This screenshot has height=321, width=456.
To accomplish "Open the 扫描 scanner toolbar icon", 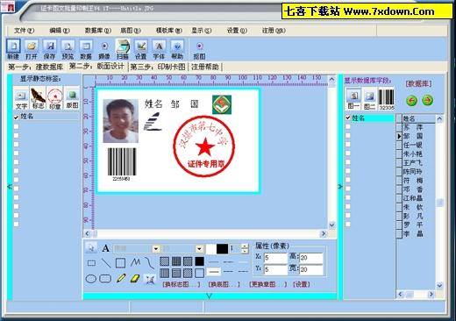I will click(x=123, y=49).
